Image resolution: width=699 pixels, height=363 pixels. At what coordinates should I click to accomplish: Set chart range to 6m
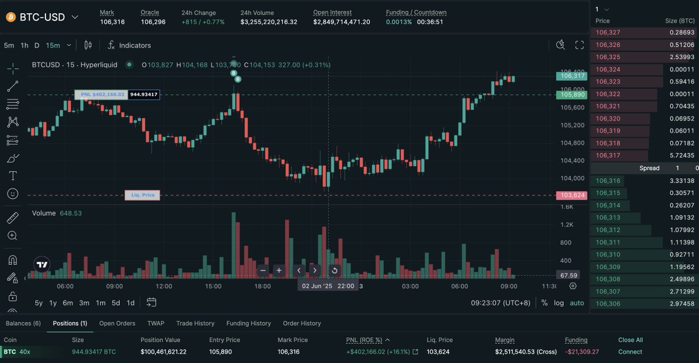pyautogui.click(x=68, y=302)
